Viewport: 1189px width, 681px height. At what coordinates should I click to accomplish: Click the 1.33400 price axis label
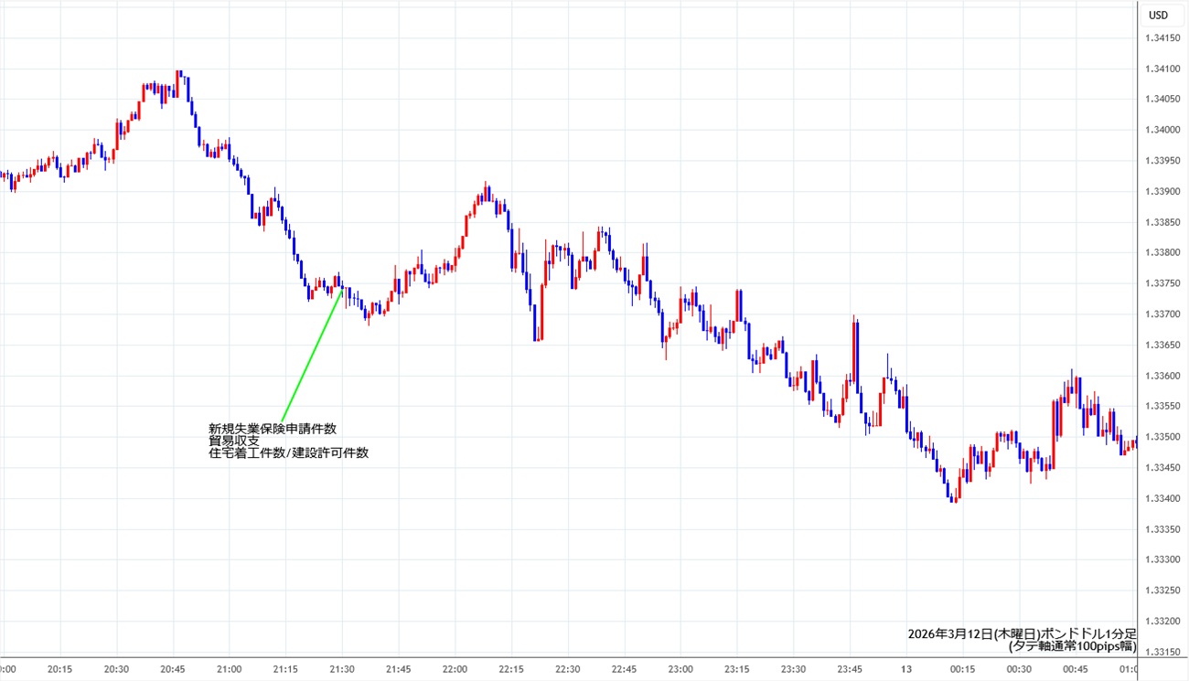point(1162,498)
